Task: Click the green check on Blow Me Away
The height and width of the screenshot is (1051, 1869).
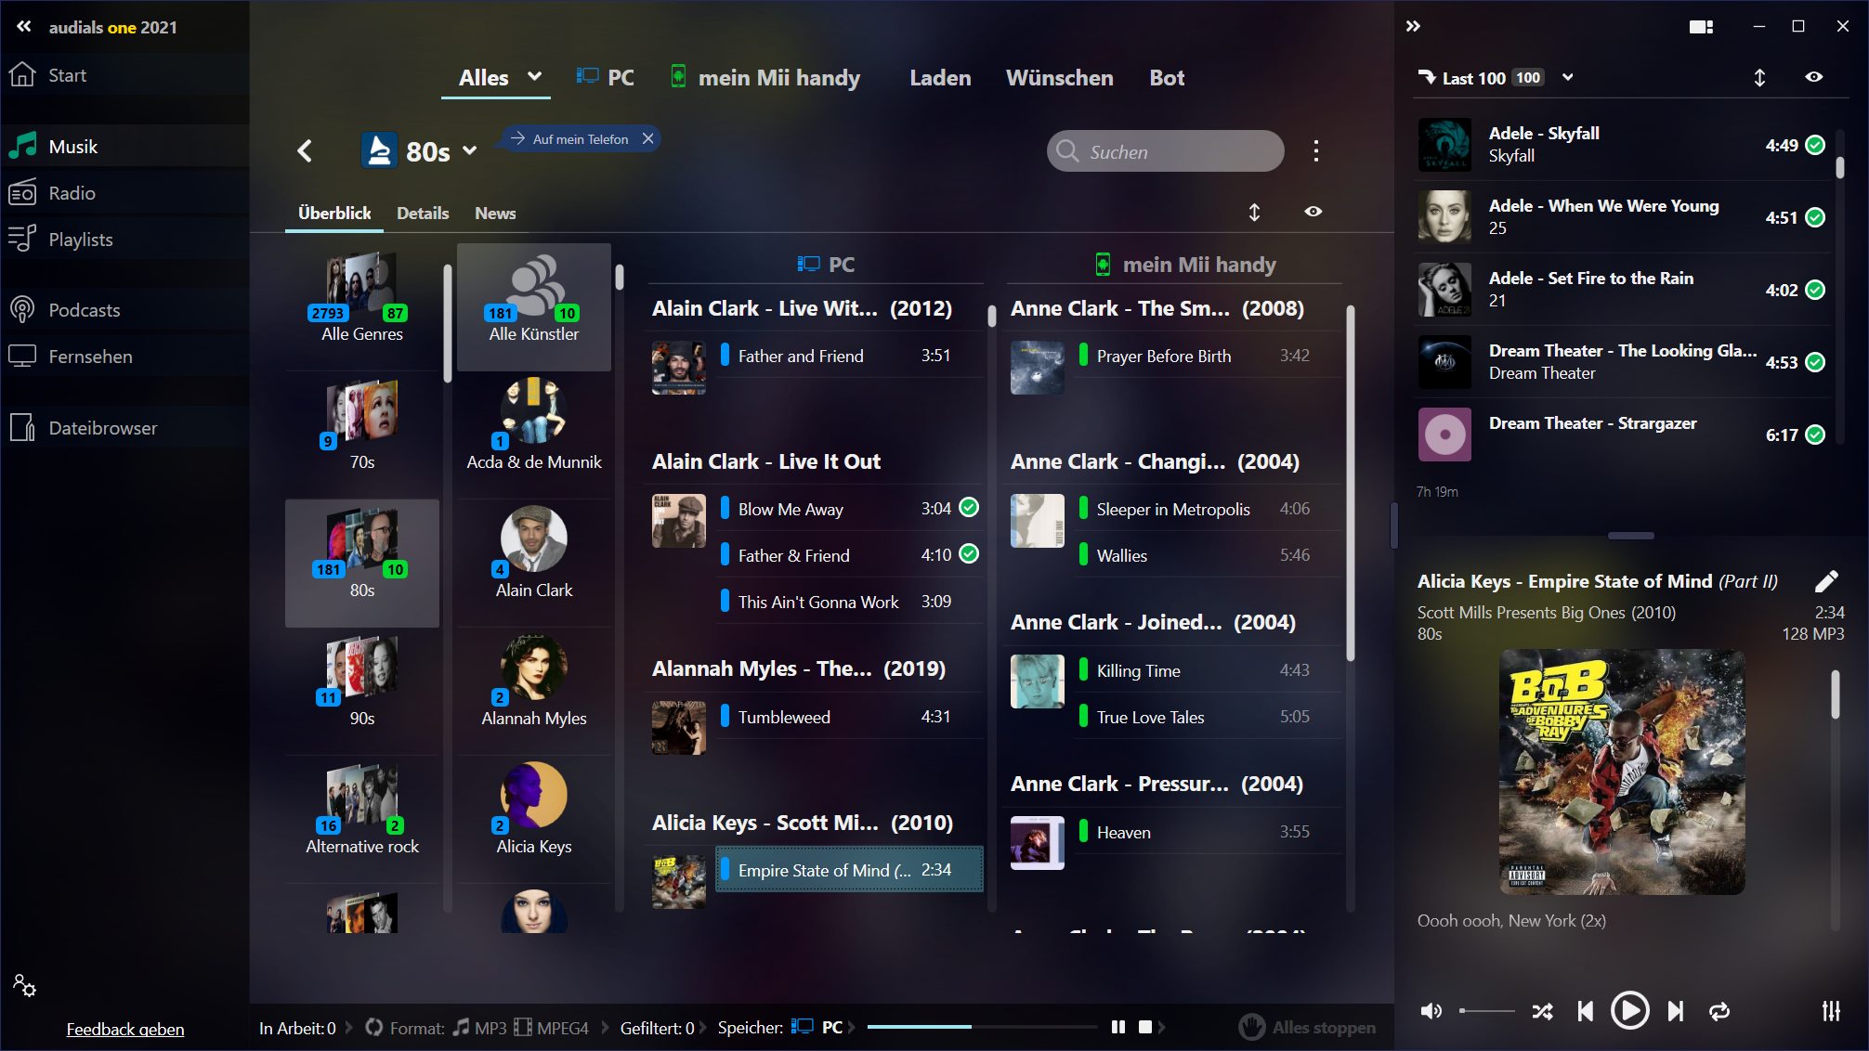Action: pyautogui.click(x=969, y=507)
